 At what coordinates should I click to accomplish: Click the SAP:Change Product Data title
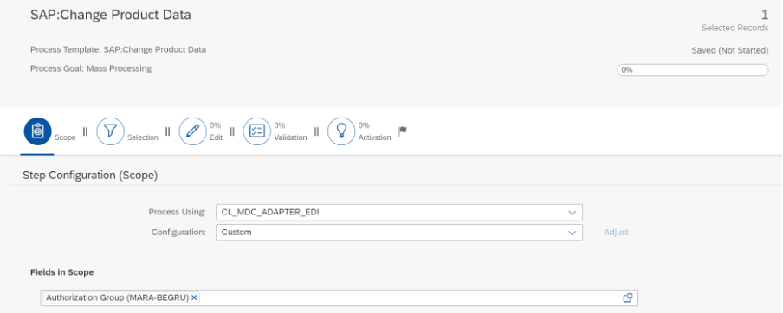[x=110, y=15]
